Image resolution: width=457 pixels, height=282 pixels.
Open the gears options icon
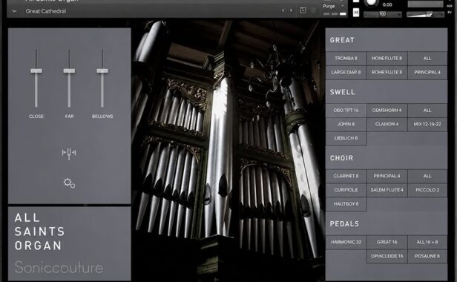click(x=70, y=183)
